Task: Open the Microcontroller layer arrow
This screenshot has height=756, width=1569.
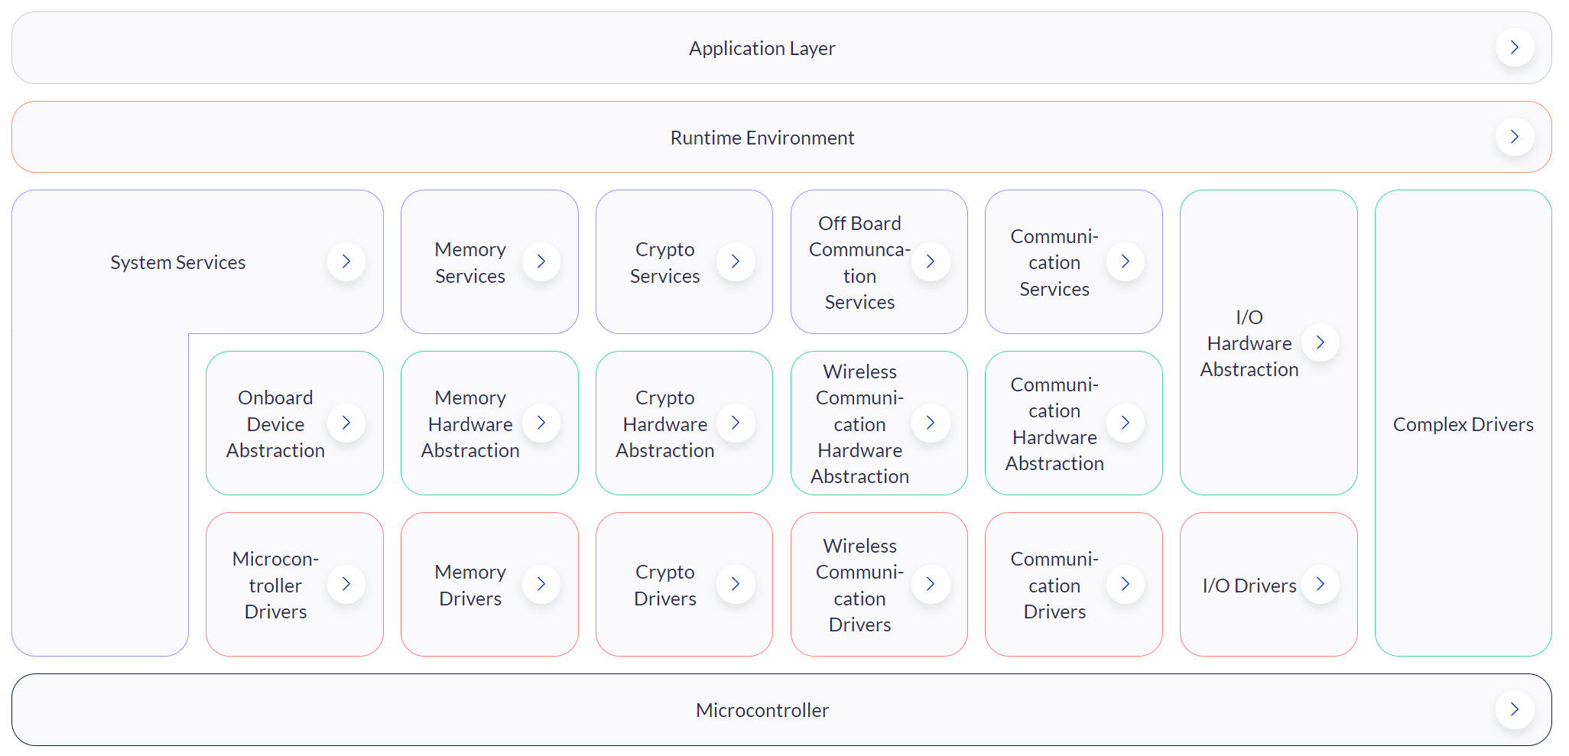Action: tap(1514, 709)
